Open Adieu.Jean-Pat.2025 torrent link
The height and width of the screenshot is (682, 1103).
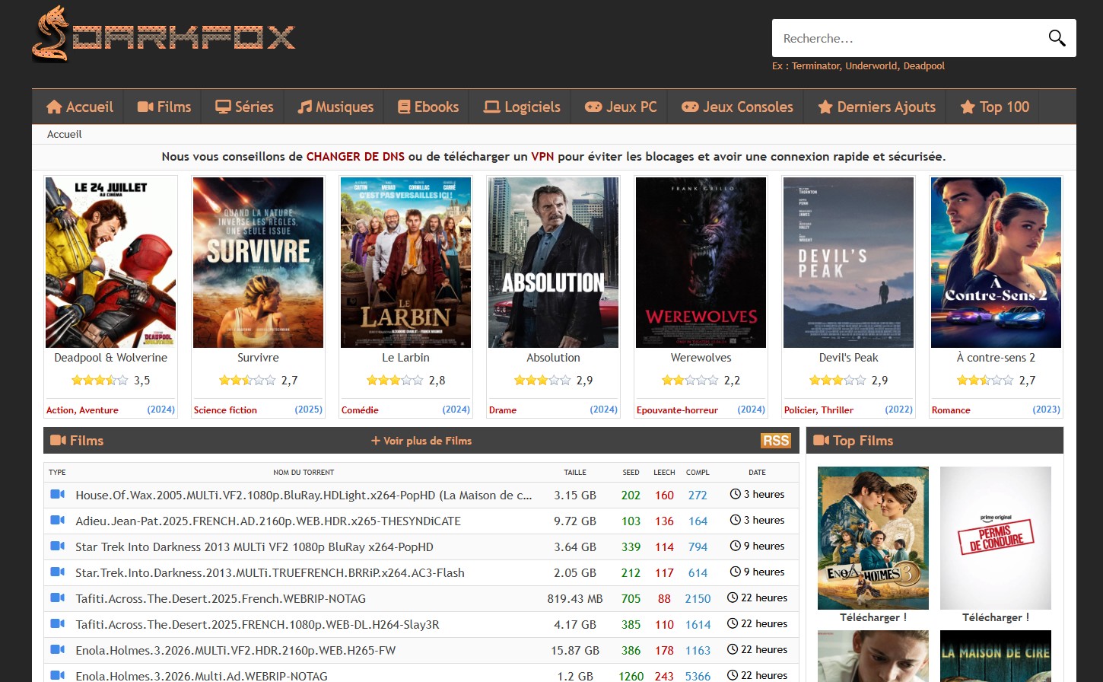(268, 521)
